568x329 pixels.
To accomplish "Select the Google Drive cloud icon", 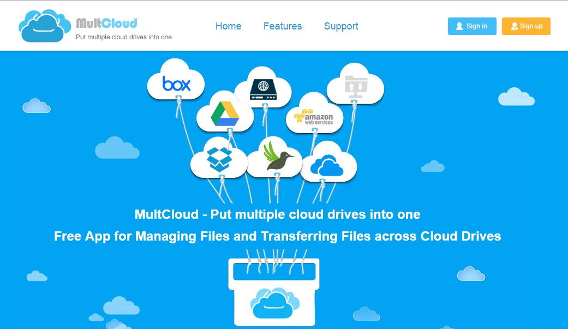I will point(225,112).
